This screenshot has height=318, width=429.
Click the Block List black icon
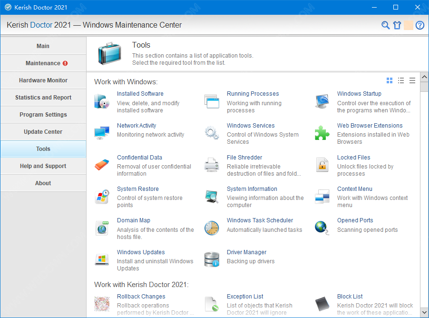point(322,304)
